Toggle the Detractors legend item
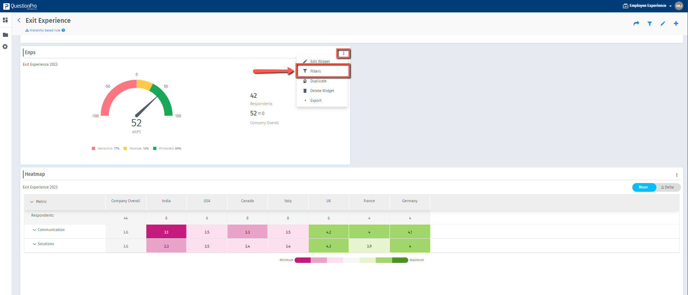 tap(105, 148)
